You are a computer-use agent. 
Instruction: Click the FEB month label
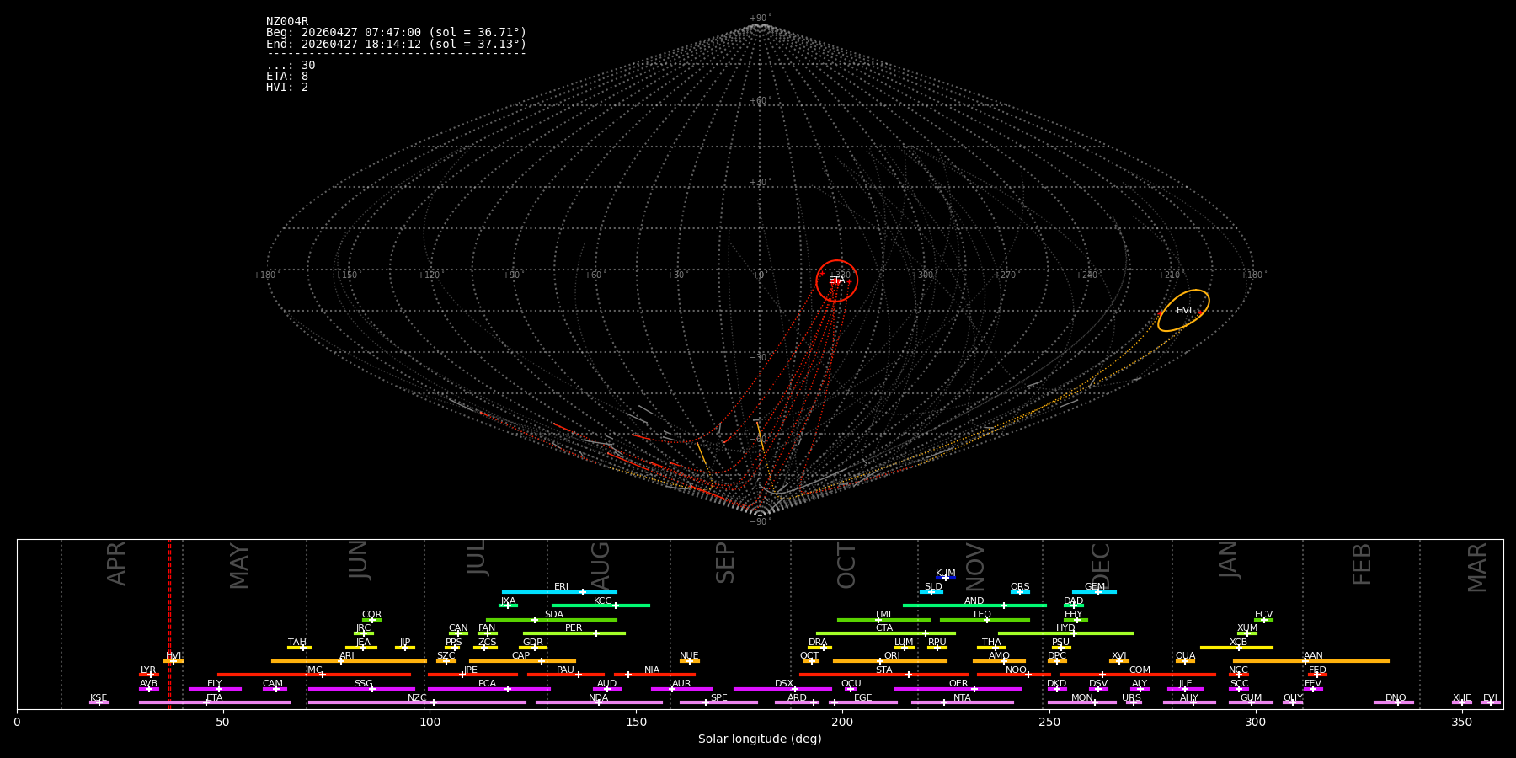coord(1362,564)
